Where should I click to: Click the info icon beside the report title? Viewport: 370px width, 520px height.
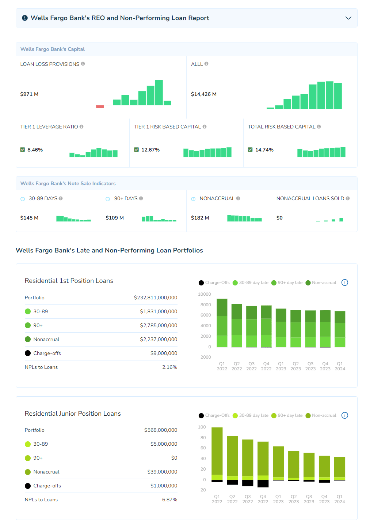click(25, 18)
